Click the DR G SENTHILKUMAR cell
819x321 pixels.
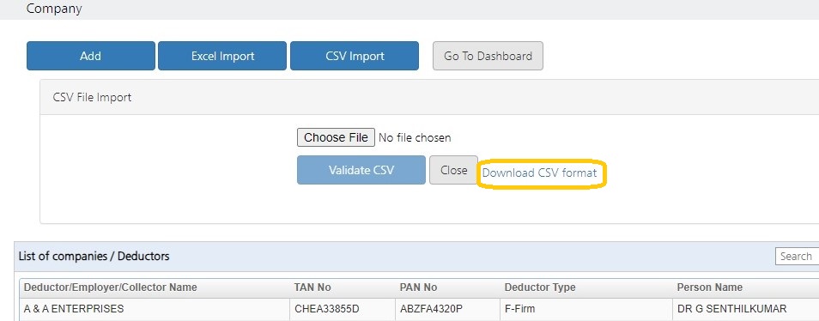point(731,309)
